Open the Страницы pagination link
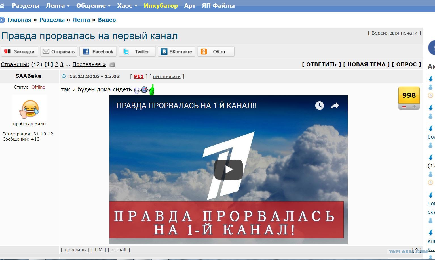Image resolution: width=435 pixels, height=260 pixels. click(15, 64)
